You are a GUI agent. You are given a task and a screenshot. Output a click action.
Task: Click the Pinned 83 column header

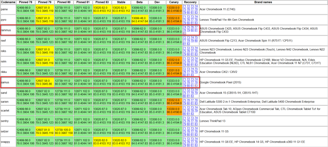[x=102, y=2]
